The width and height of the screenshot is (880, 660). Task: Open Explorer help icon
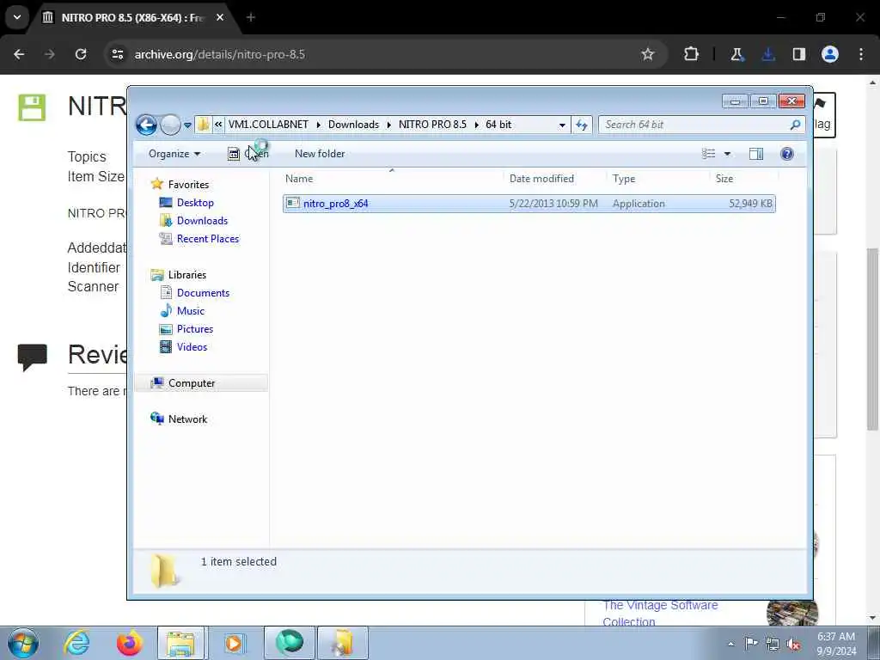[x=787, y=154]
